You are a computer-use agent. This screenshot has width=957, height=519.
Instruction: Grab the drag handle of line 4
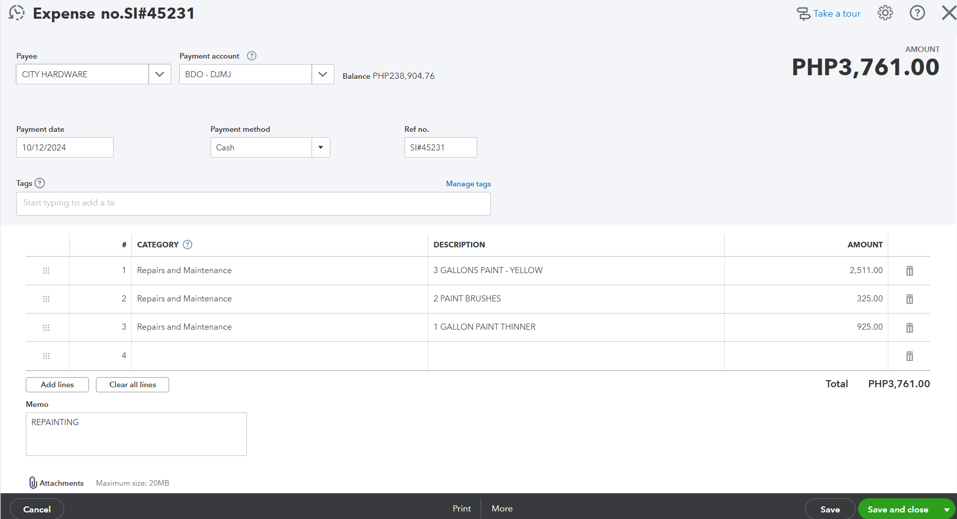(46, 356)
